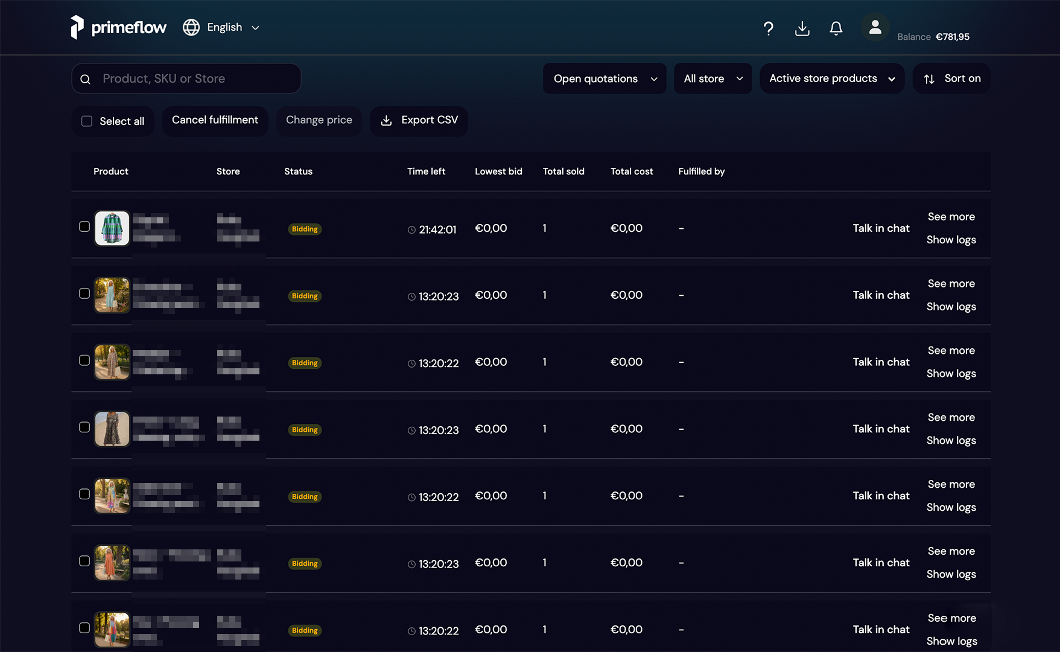Click the Bidding badge in first row
This screenshot has width=1060, height=652.
tap(305, 229)
